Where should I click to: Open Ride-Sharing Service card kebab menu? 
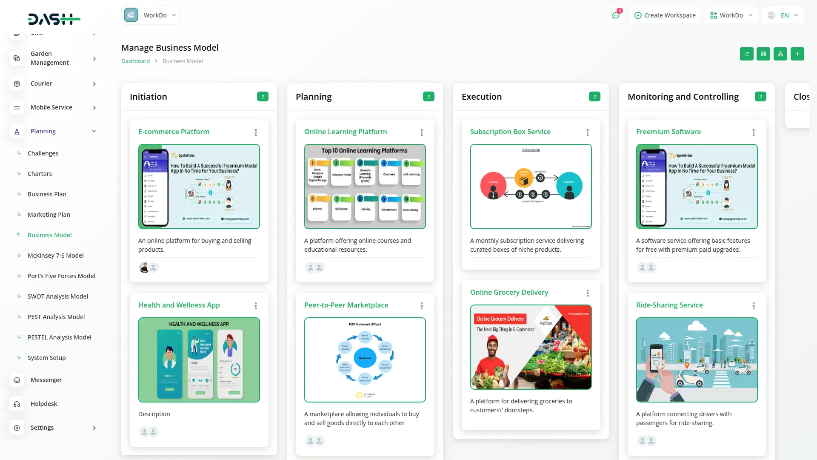pyautogui.click(x=754, y=306)
